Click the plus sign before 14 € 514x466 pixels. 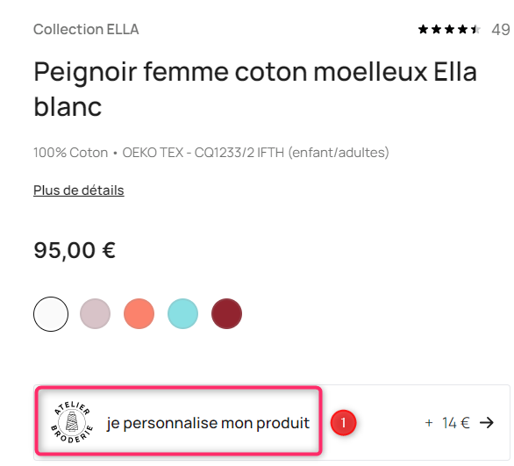click(x=429, y=423)
